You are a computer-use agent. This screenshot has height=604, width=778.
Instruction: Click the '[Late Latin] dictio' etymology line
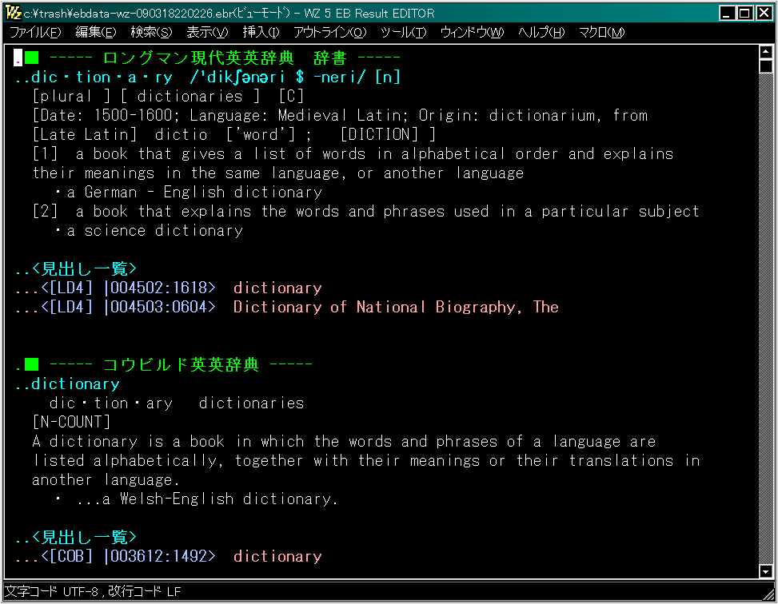[233, 135]
